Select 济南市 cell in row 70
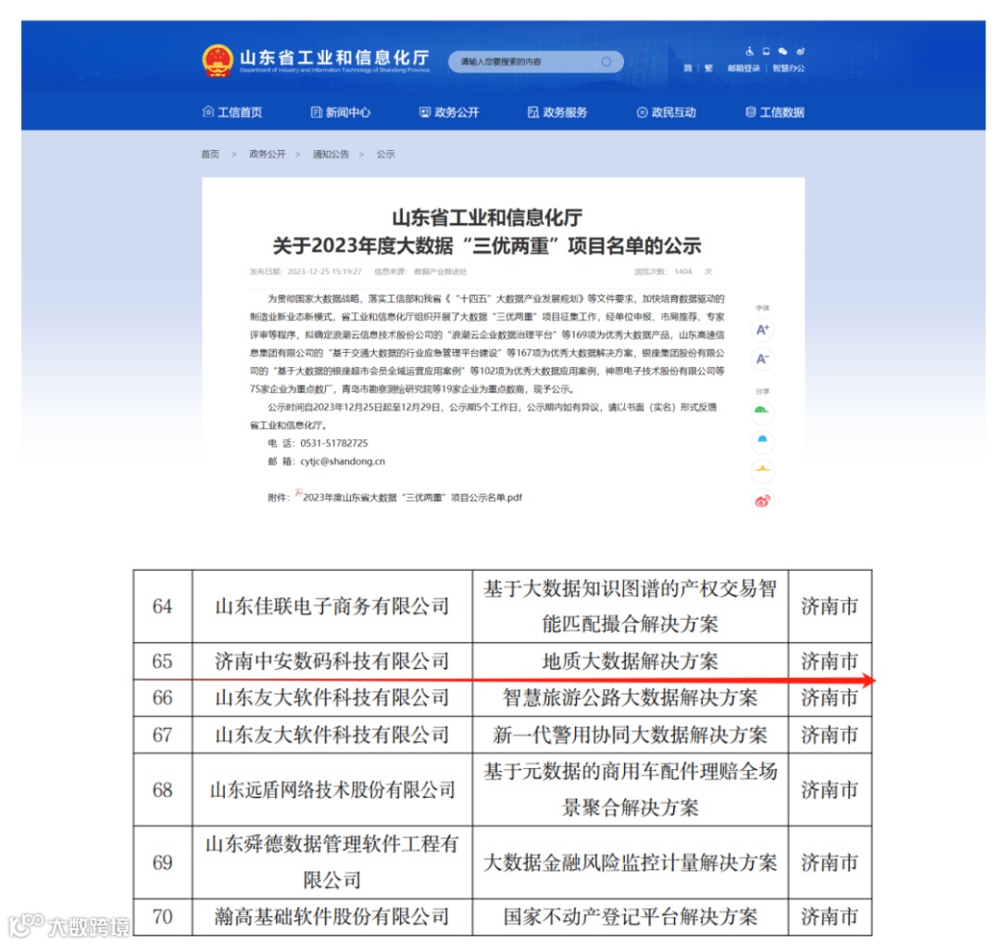Image resolution: width=1000 pixels, height=945 pixels. (x=830, y=917)
